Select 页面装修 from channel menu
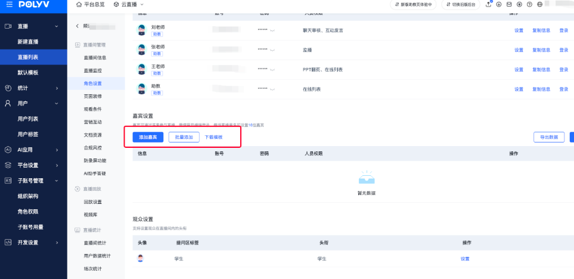The height and width of the screenshot is (279, 574). [92, 96]
